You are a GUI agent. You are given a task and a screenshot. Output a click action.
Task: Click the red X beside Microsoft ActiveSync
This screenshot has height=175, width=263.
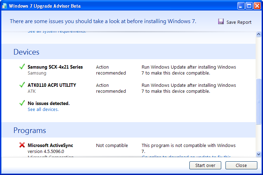(22, 145)
